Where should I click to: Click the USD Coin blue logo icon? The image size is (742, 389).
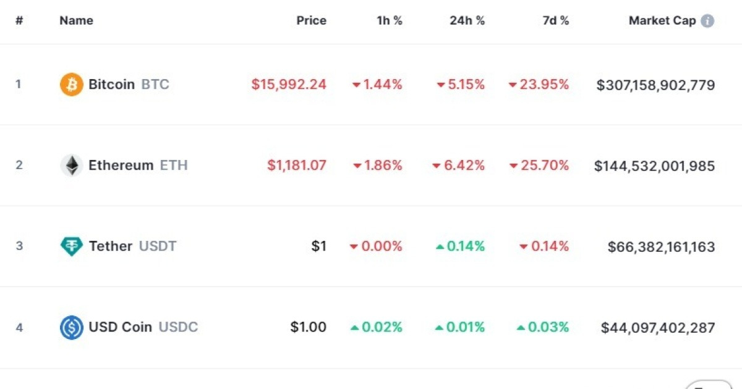coord(71,327)
